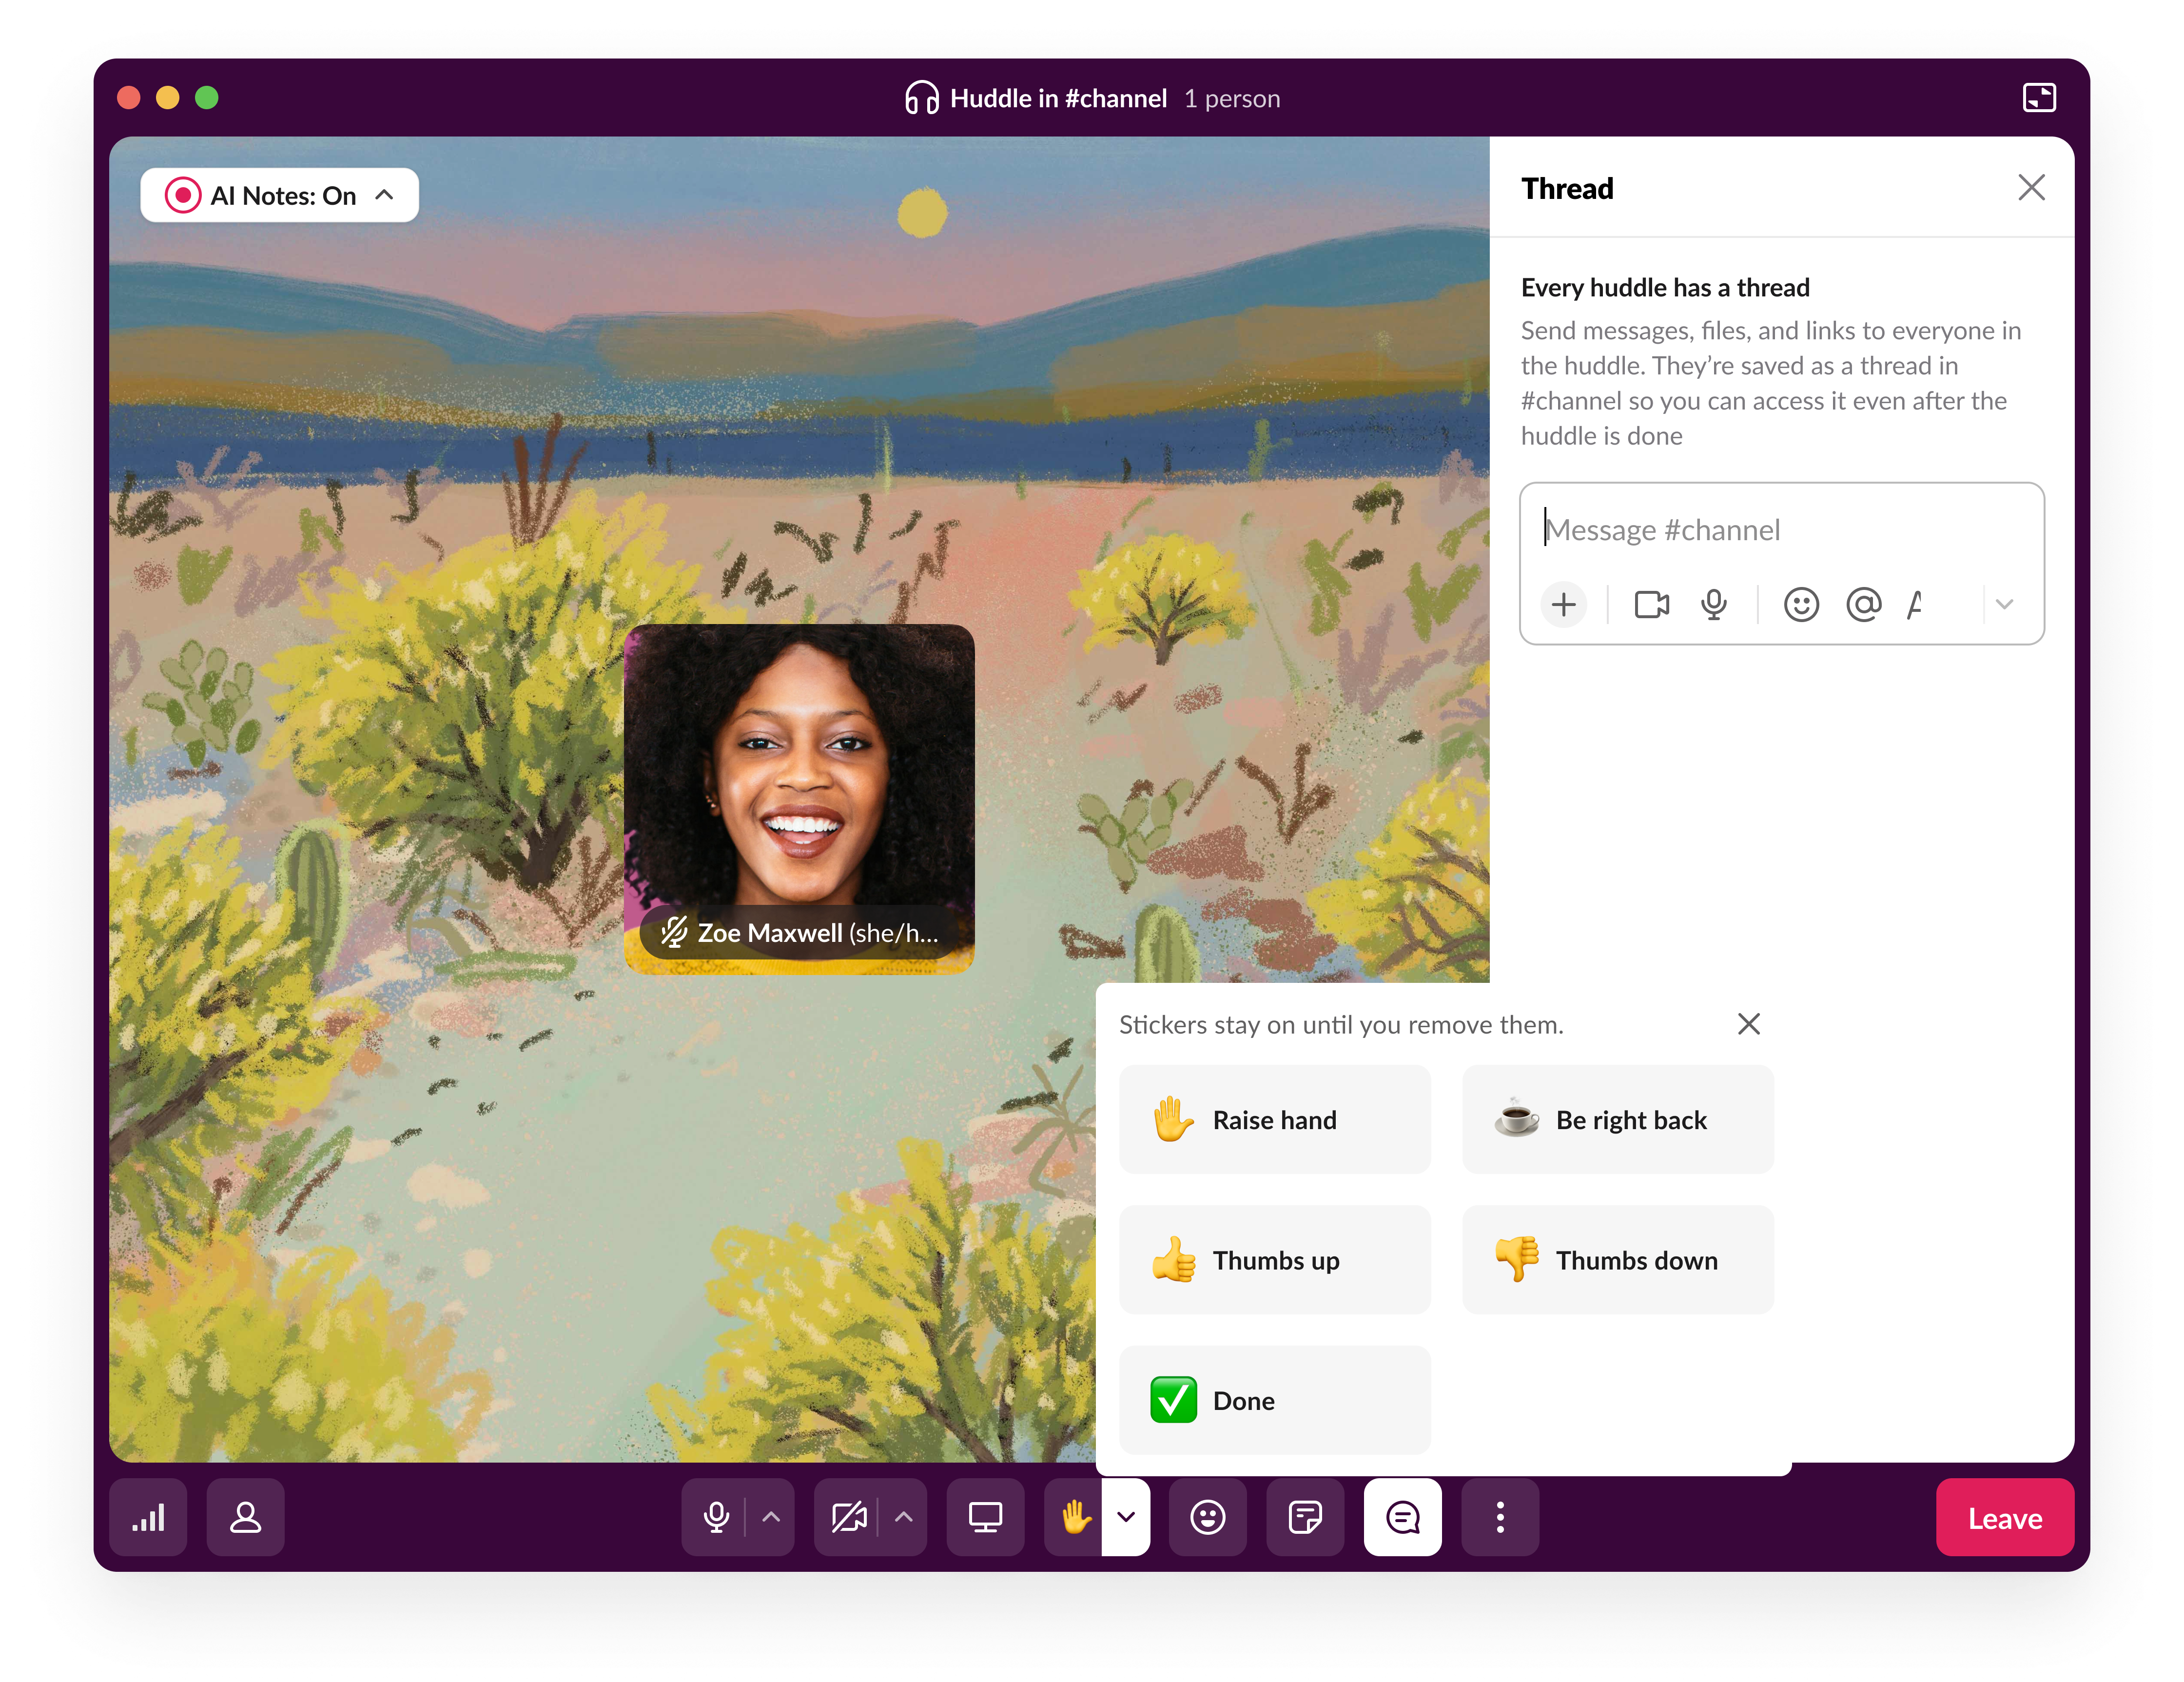Viewport: 2184px width, 1682px height.
Task: Open the emoji reactions button
Action: pos(1207,1517)
